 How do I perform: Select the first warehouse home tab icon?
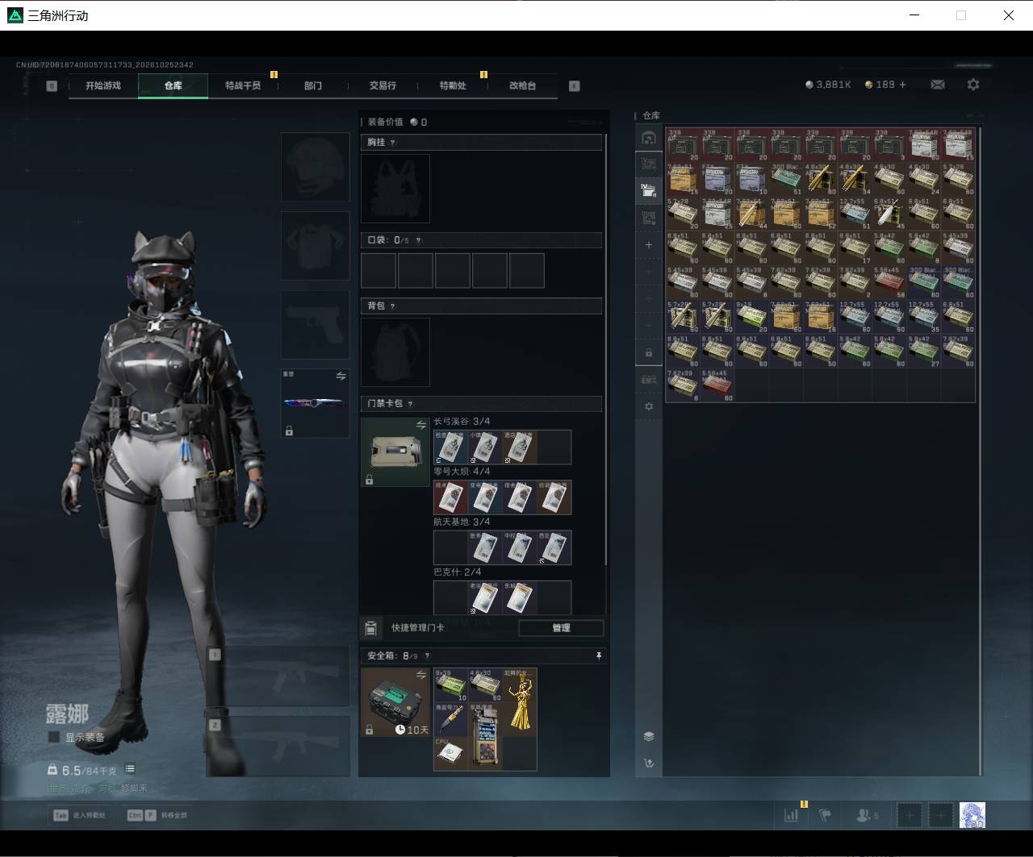pos(649,138)
